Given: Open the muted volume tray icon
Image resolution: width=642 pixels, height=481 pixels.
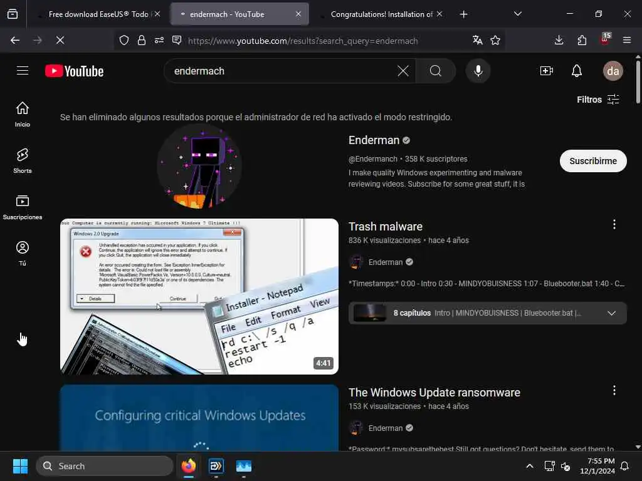Looking at the screenshot, I should 566,466.
